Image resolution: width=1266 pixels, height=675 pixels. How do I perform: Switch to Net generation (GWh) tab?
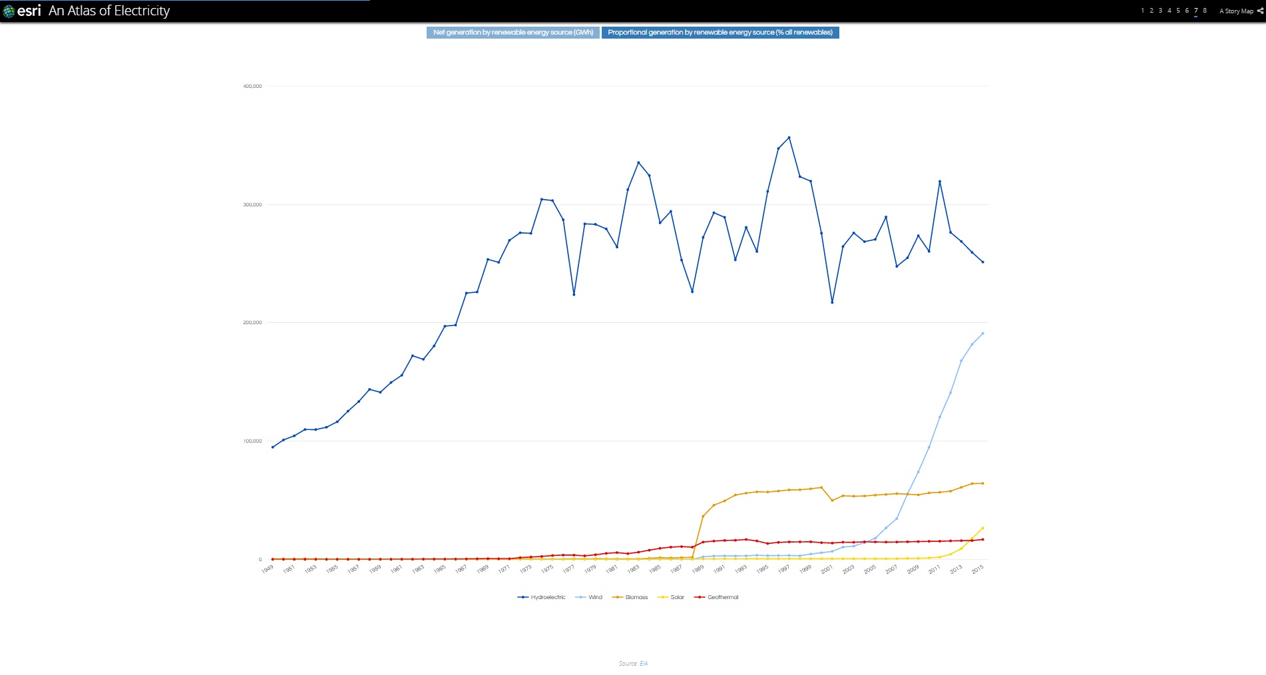point(513,33)
